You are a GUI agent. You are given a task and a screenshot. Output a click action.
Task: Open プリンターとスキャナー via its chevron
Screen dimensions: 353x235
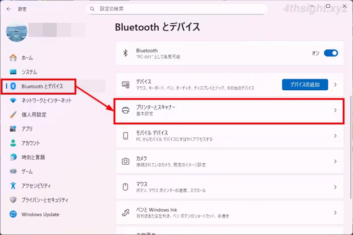click(335, 110)
